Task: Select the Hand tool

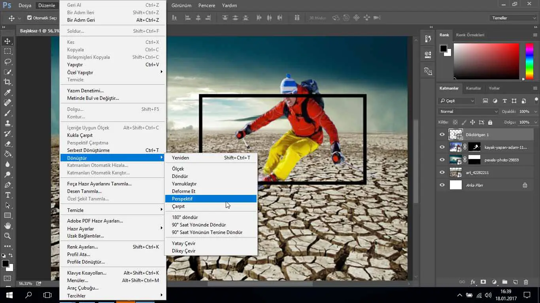Action: 8,226
